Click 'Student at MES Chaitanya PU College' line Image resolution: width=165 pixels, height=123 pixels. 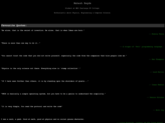click(82, 8)
